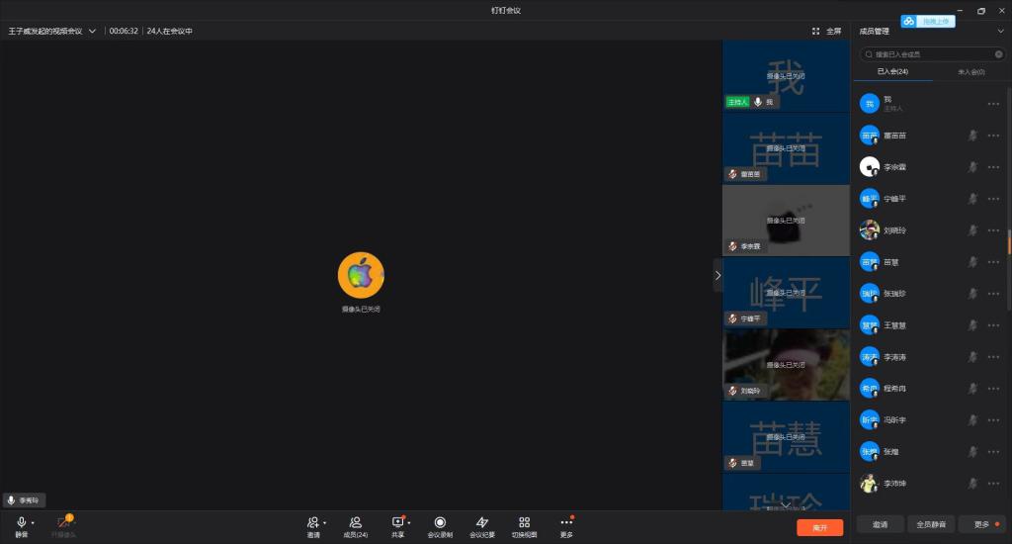Enter fullscreen with 全屏 button
This screenshot has height=544, width=1012.
[x=827, y=31]
